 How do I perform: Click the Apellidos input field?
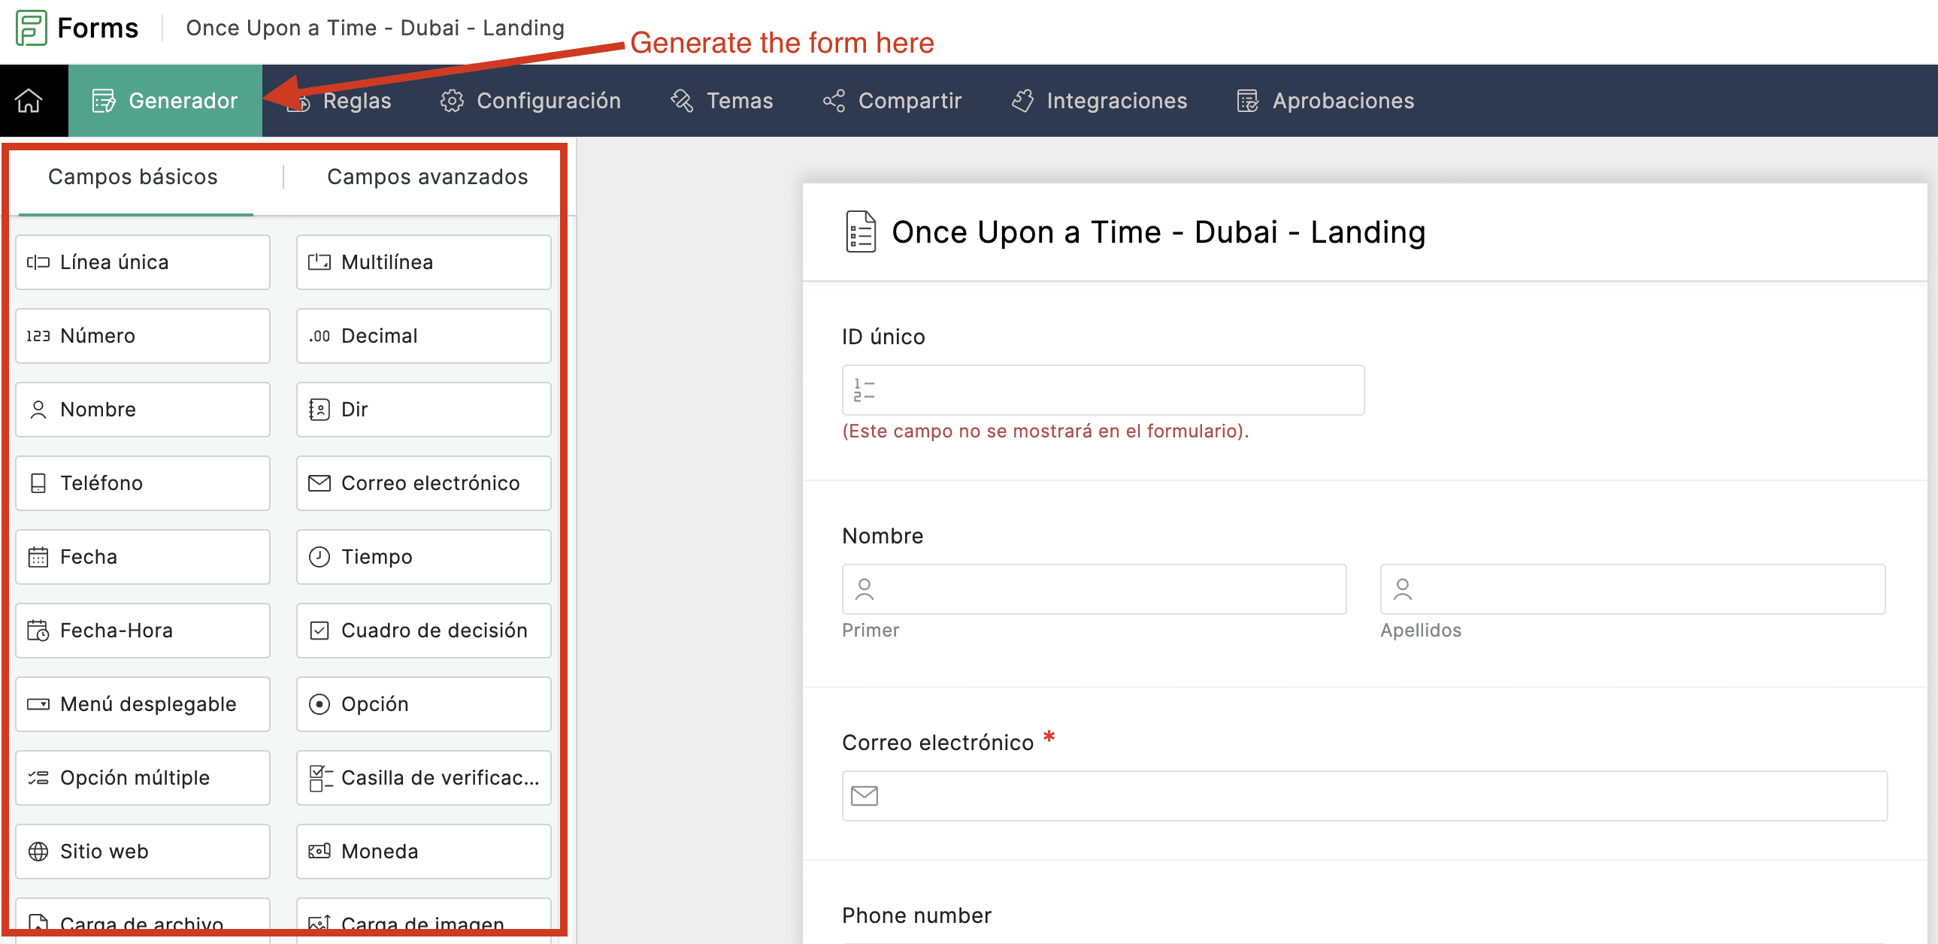coord(1633,589)
